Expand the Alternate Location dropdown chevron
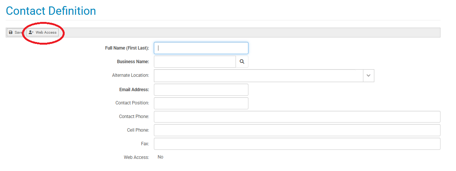456x171 pixels. tap(369, 76)
